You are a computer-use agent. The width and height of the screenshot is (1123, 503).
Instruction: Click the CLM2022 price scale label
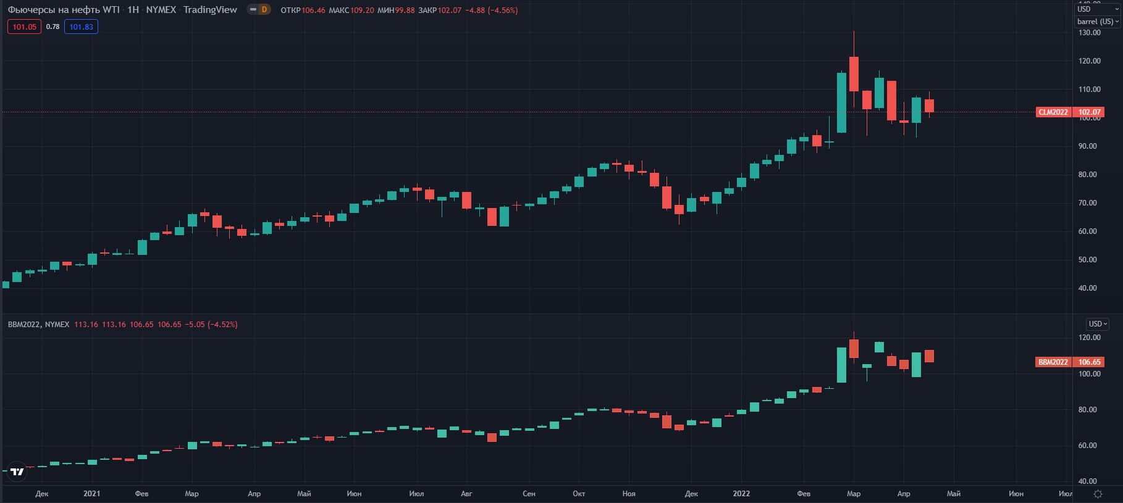(1053, 112)
